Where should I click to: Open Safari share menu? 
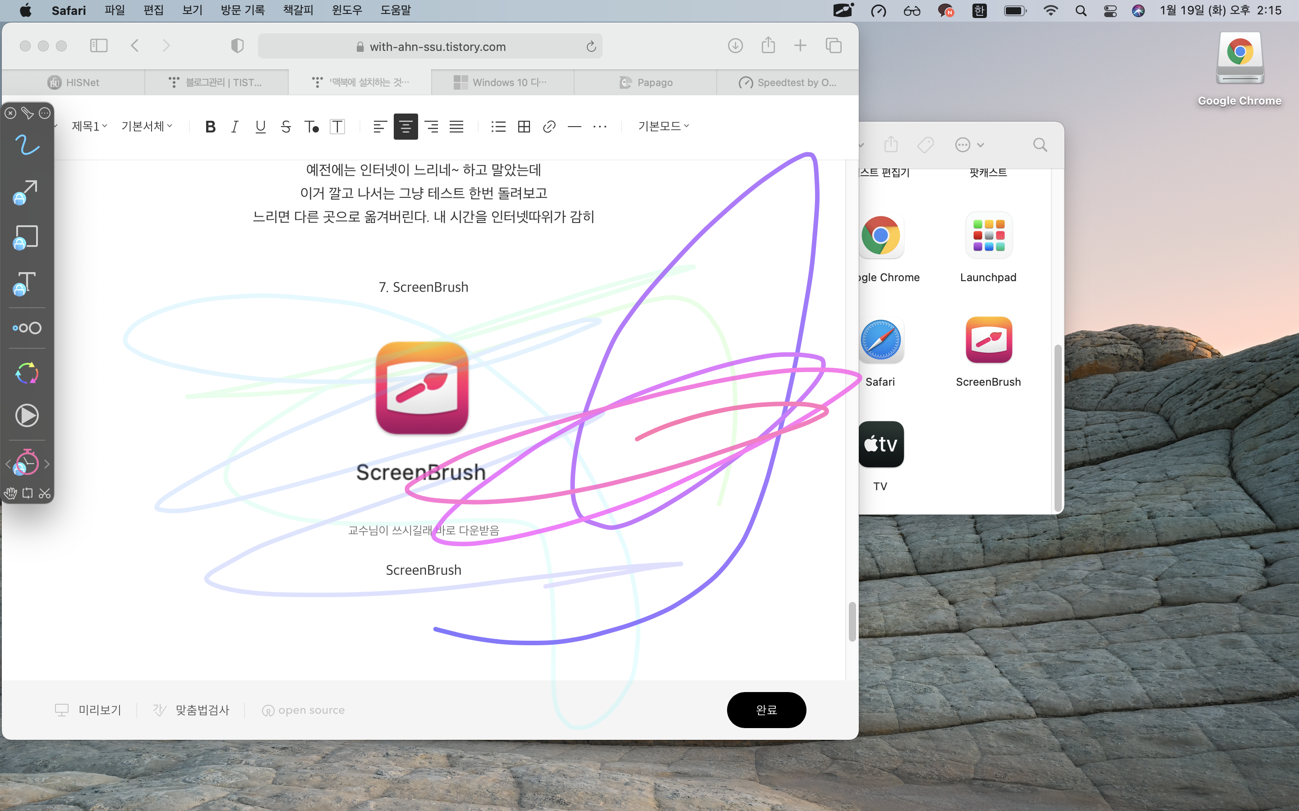[768, 45]
